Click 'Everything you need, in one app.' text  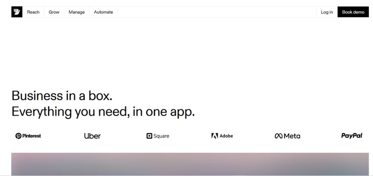pyautogui.click(x=103, y=112)
